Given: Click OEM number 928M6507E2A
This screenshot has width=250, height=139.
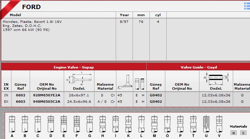Looking at the screenshot, I should pyautogui.click(x=47, y=95).
